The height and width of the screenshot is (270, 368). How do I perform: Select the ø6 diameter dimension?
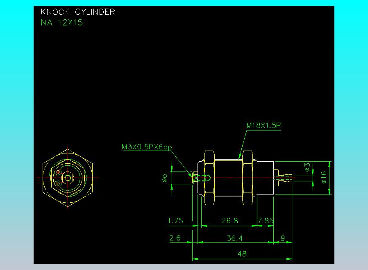click(164, 178)
